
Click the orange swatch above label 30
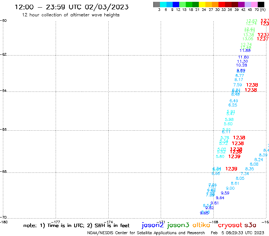215,4
